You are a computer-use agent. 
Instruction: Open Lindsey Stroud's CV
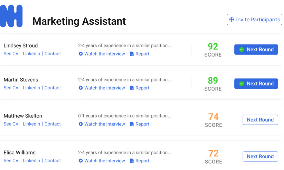tap(11, 54)
